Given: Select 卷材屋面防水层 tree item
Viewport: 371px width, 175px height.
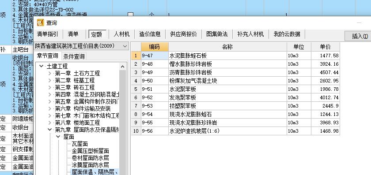Looking at the screenshot, I should coord(91,158).
